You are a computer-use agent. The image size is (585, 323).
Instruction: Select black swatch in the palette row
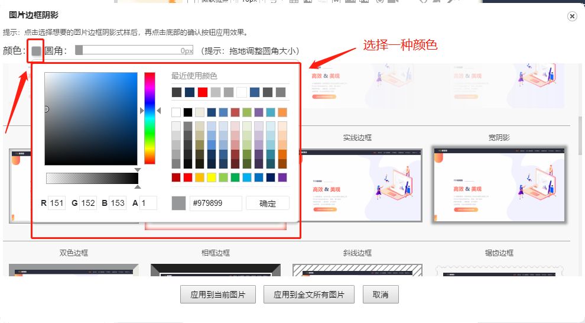tap(188, 112)
